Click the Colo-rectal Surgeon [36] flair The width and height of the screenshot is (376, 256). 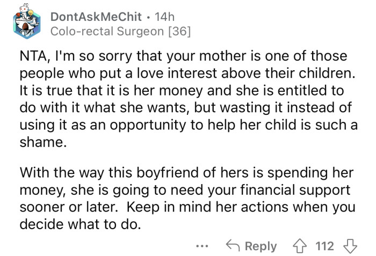[120, 32]
